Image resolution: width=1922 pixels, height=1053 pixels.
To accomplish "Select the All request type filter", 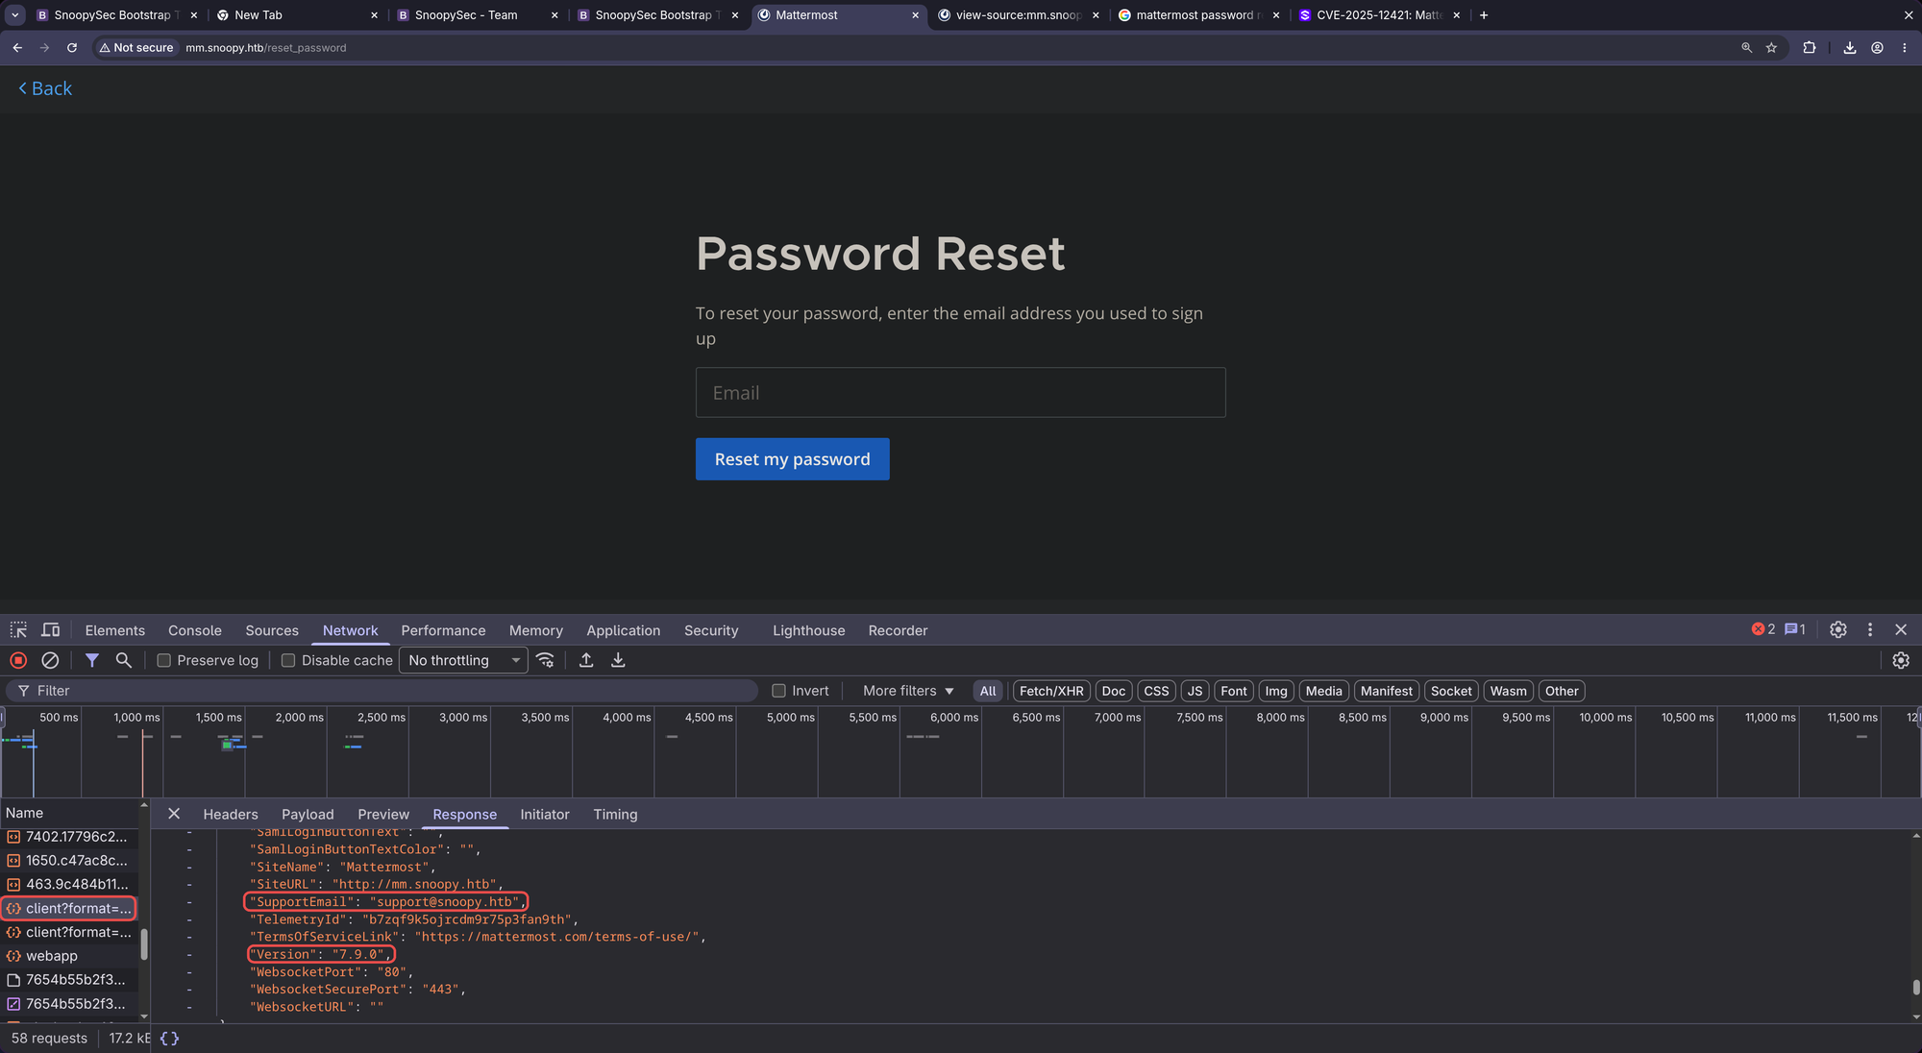I will (x=988, y=691).
